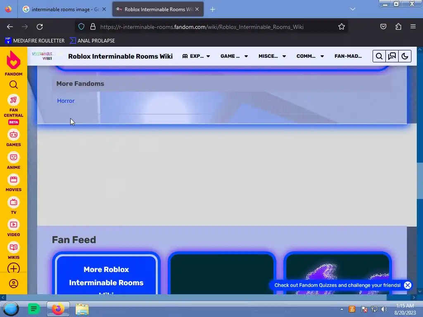Click the Fandom Quizzes challenge notification text

click(x=337, y=285)
